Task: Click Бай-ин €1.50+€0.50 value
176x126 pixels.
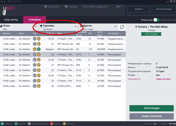Action: point(162,67)
